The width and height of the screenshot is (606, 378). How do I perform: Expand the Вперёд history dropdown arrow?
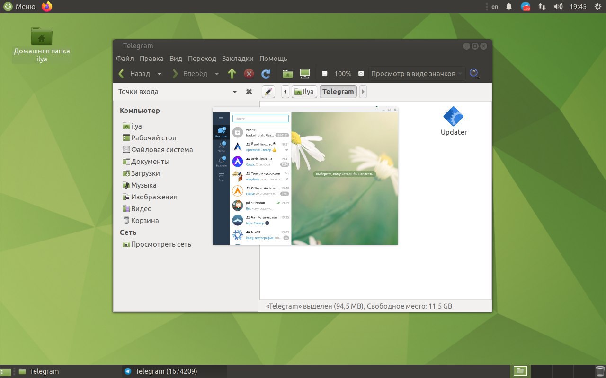217,74
